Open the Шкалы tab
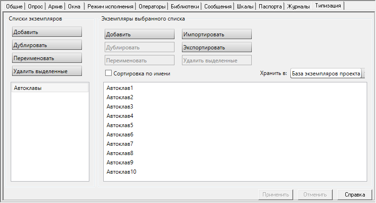376x203 pixels. pyautogui.click(x=245, y=7)
